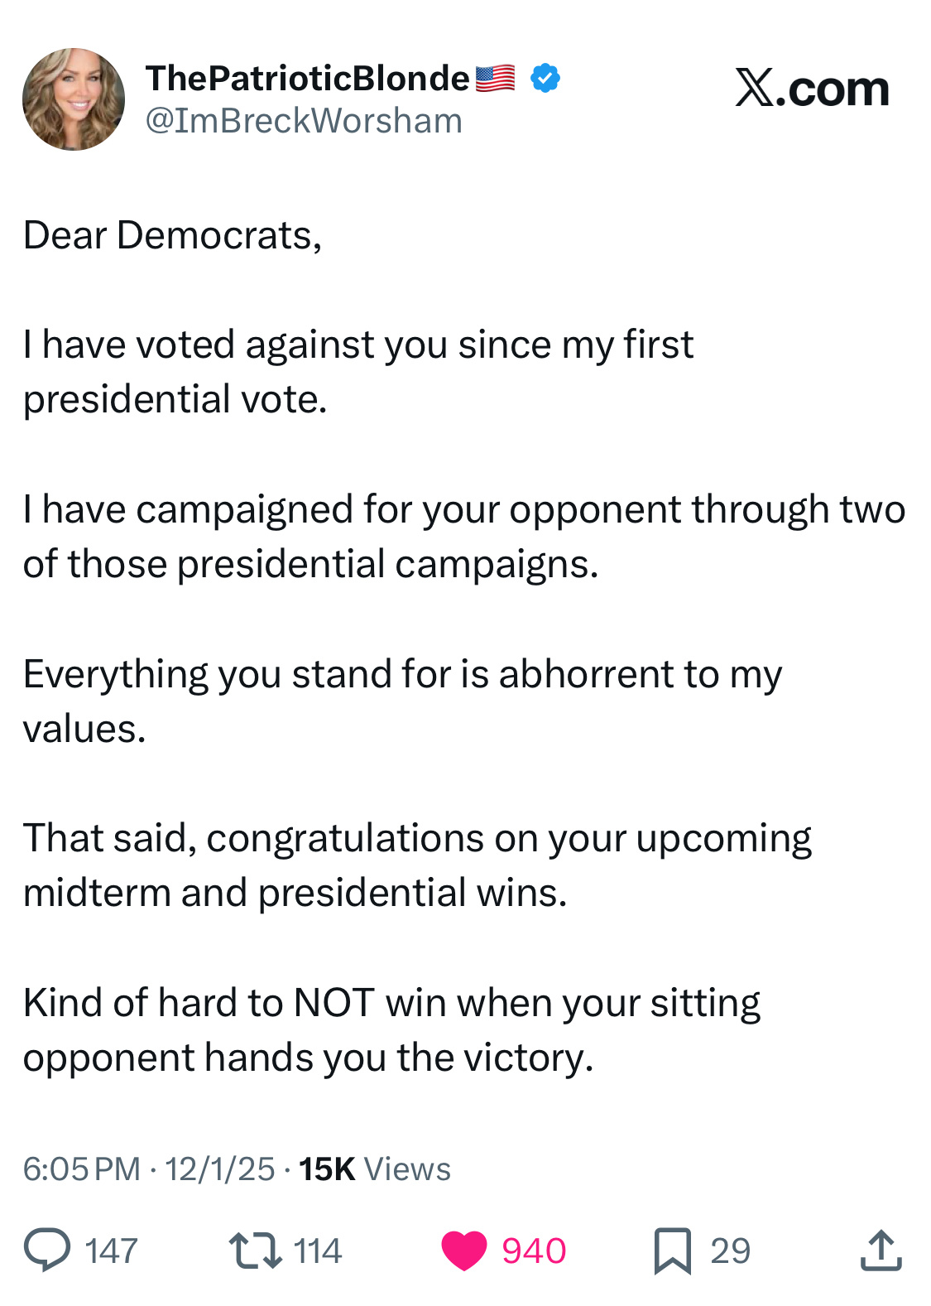Click the "Everything you stand for" paragraph
This screenshot has height=1306, width=931.
tap(402, 701)
